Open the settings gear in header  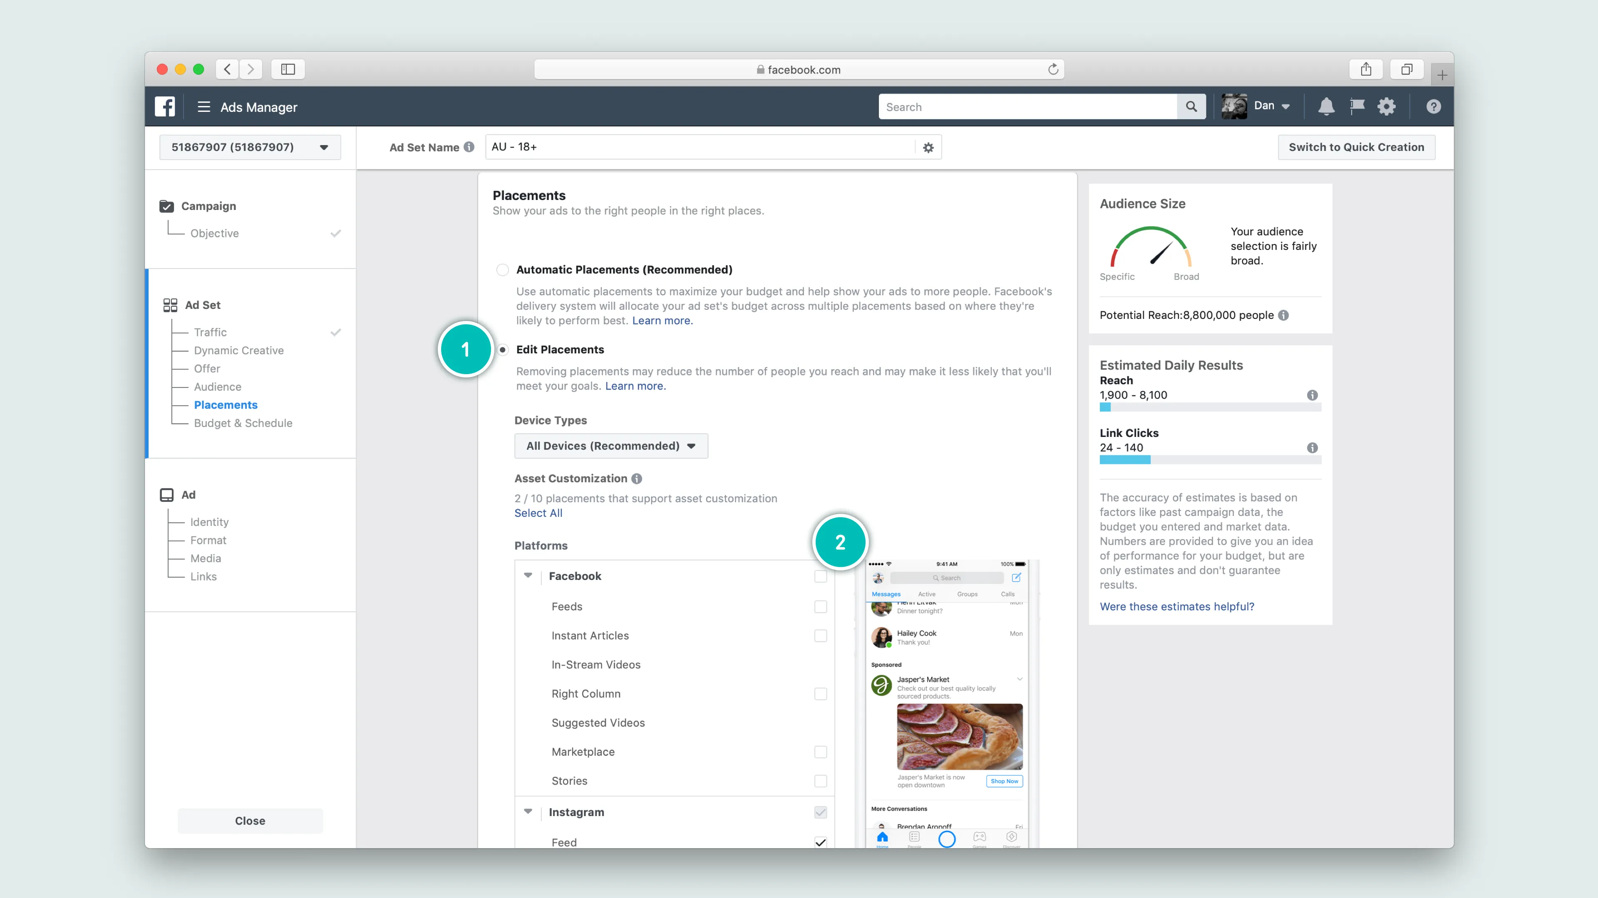[1387, 106]
